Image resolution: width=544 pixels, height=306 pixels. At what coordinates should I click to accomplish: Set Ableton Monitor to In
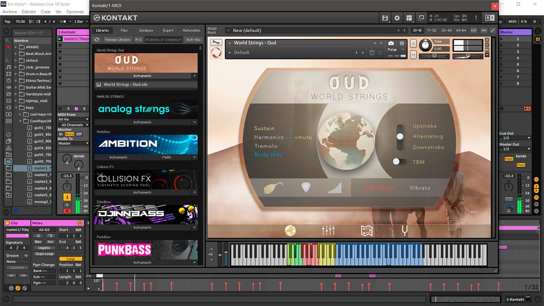coord(61,134)
